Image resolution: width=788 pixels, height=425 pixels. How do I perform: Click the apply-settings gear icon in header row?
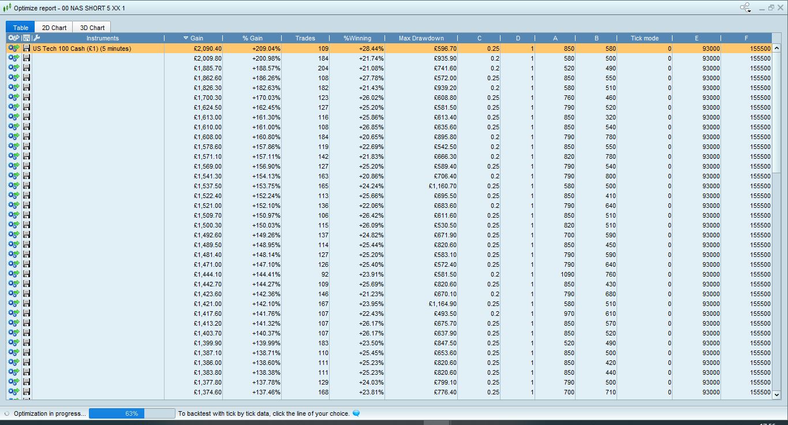13,38
